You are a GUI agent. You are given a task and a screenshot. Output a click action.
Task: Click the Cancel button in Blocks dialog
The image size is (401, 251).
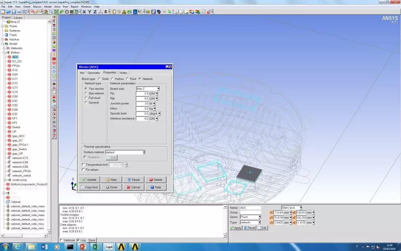point(134,187)
